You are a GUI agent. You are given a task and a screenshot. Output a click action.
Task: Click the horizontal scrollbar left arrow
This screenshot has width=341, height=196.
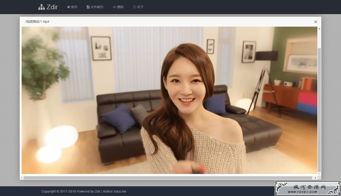click(22, 178)
